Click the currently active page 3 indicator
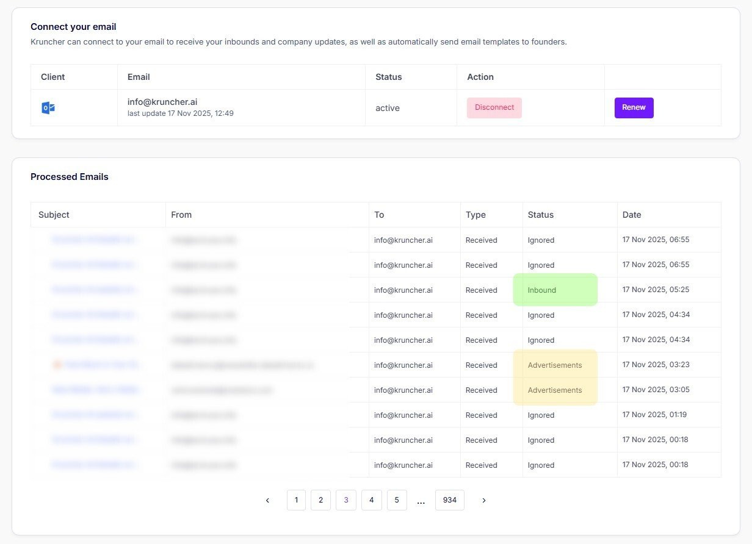The width and height of the screenshot is (752, 544). tap(346, 499)
